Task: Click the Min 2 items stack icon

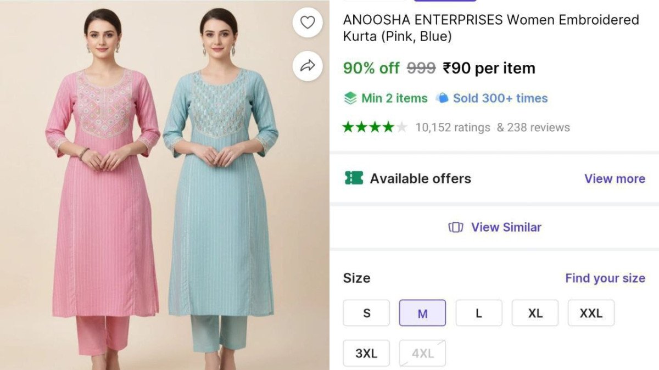Action: (x=350, y=98)
